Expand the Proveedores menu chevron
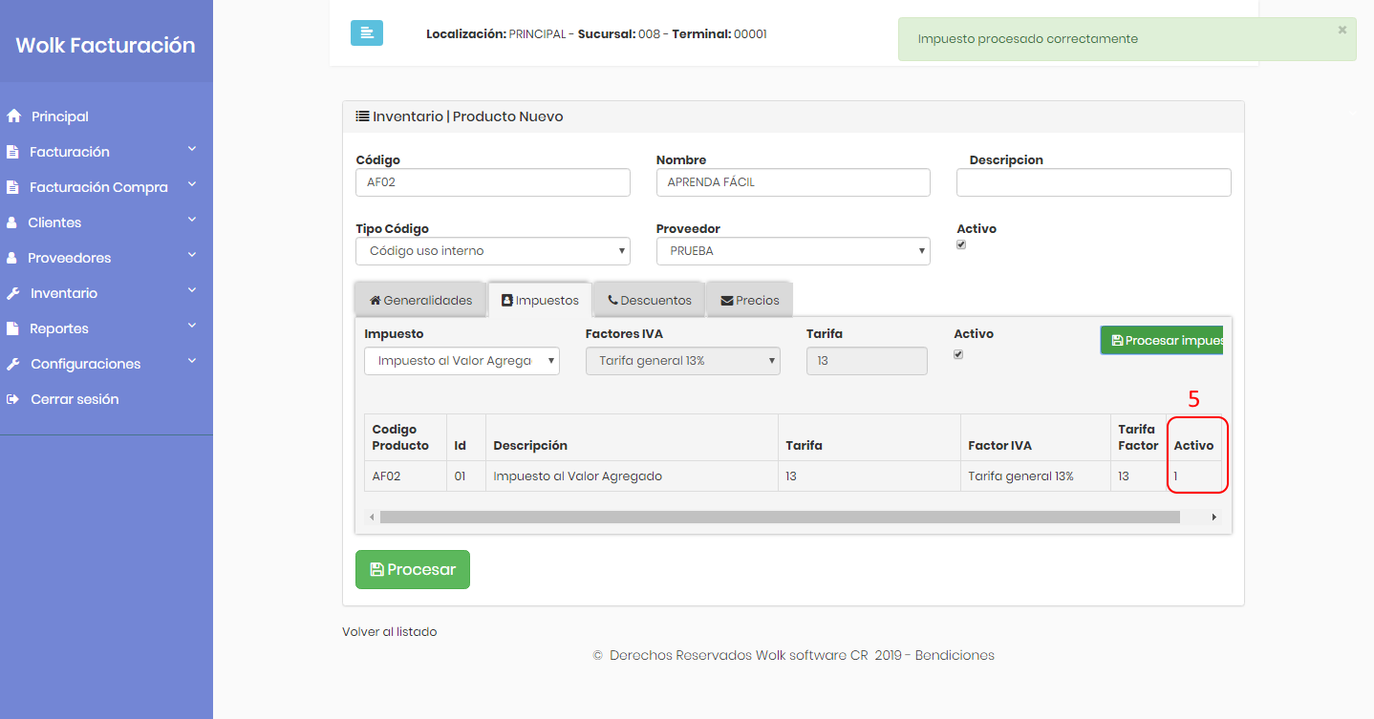Viewport: 1374px width, 719px height. 192,256
